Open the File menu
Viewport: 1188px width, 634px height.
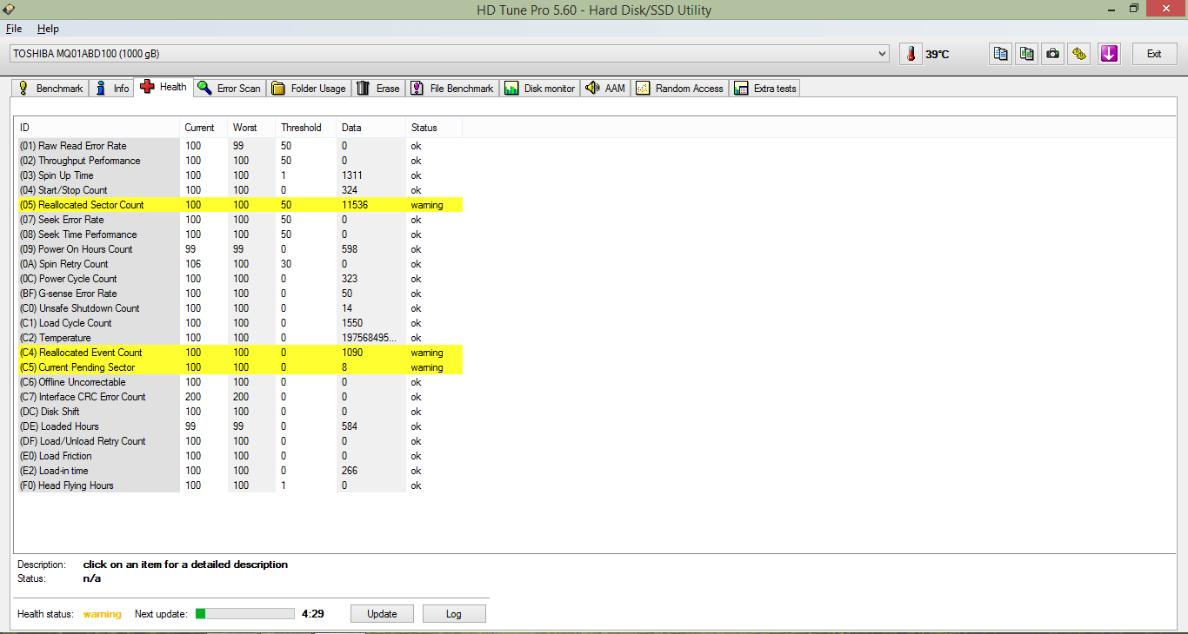[x=14, y=29]
